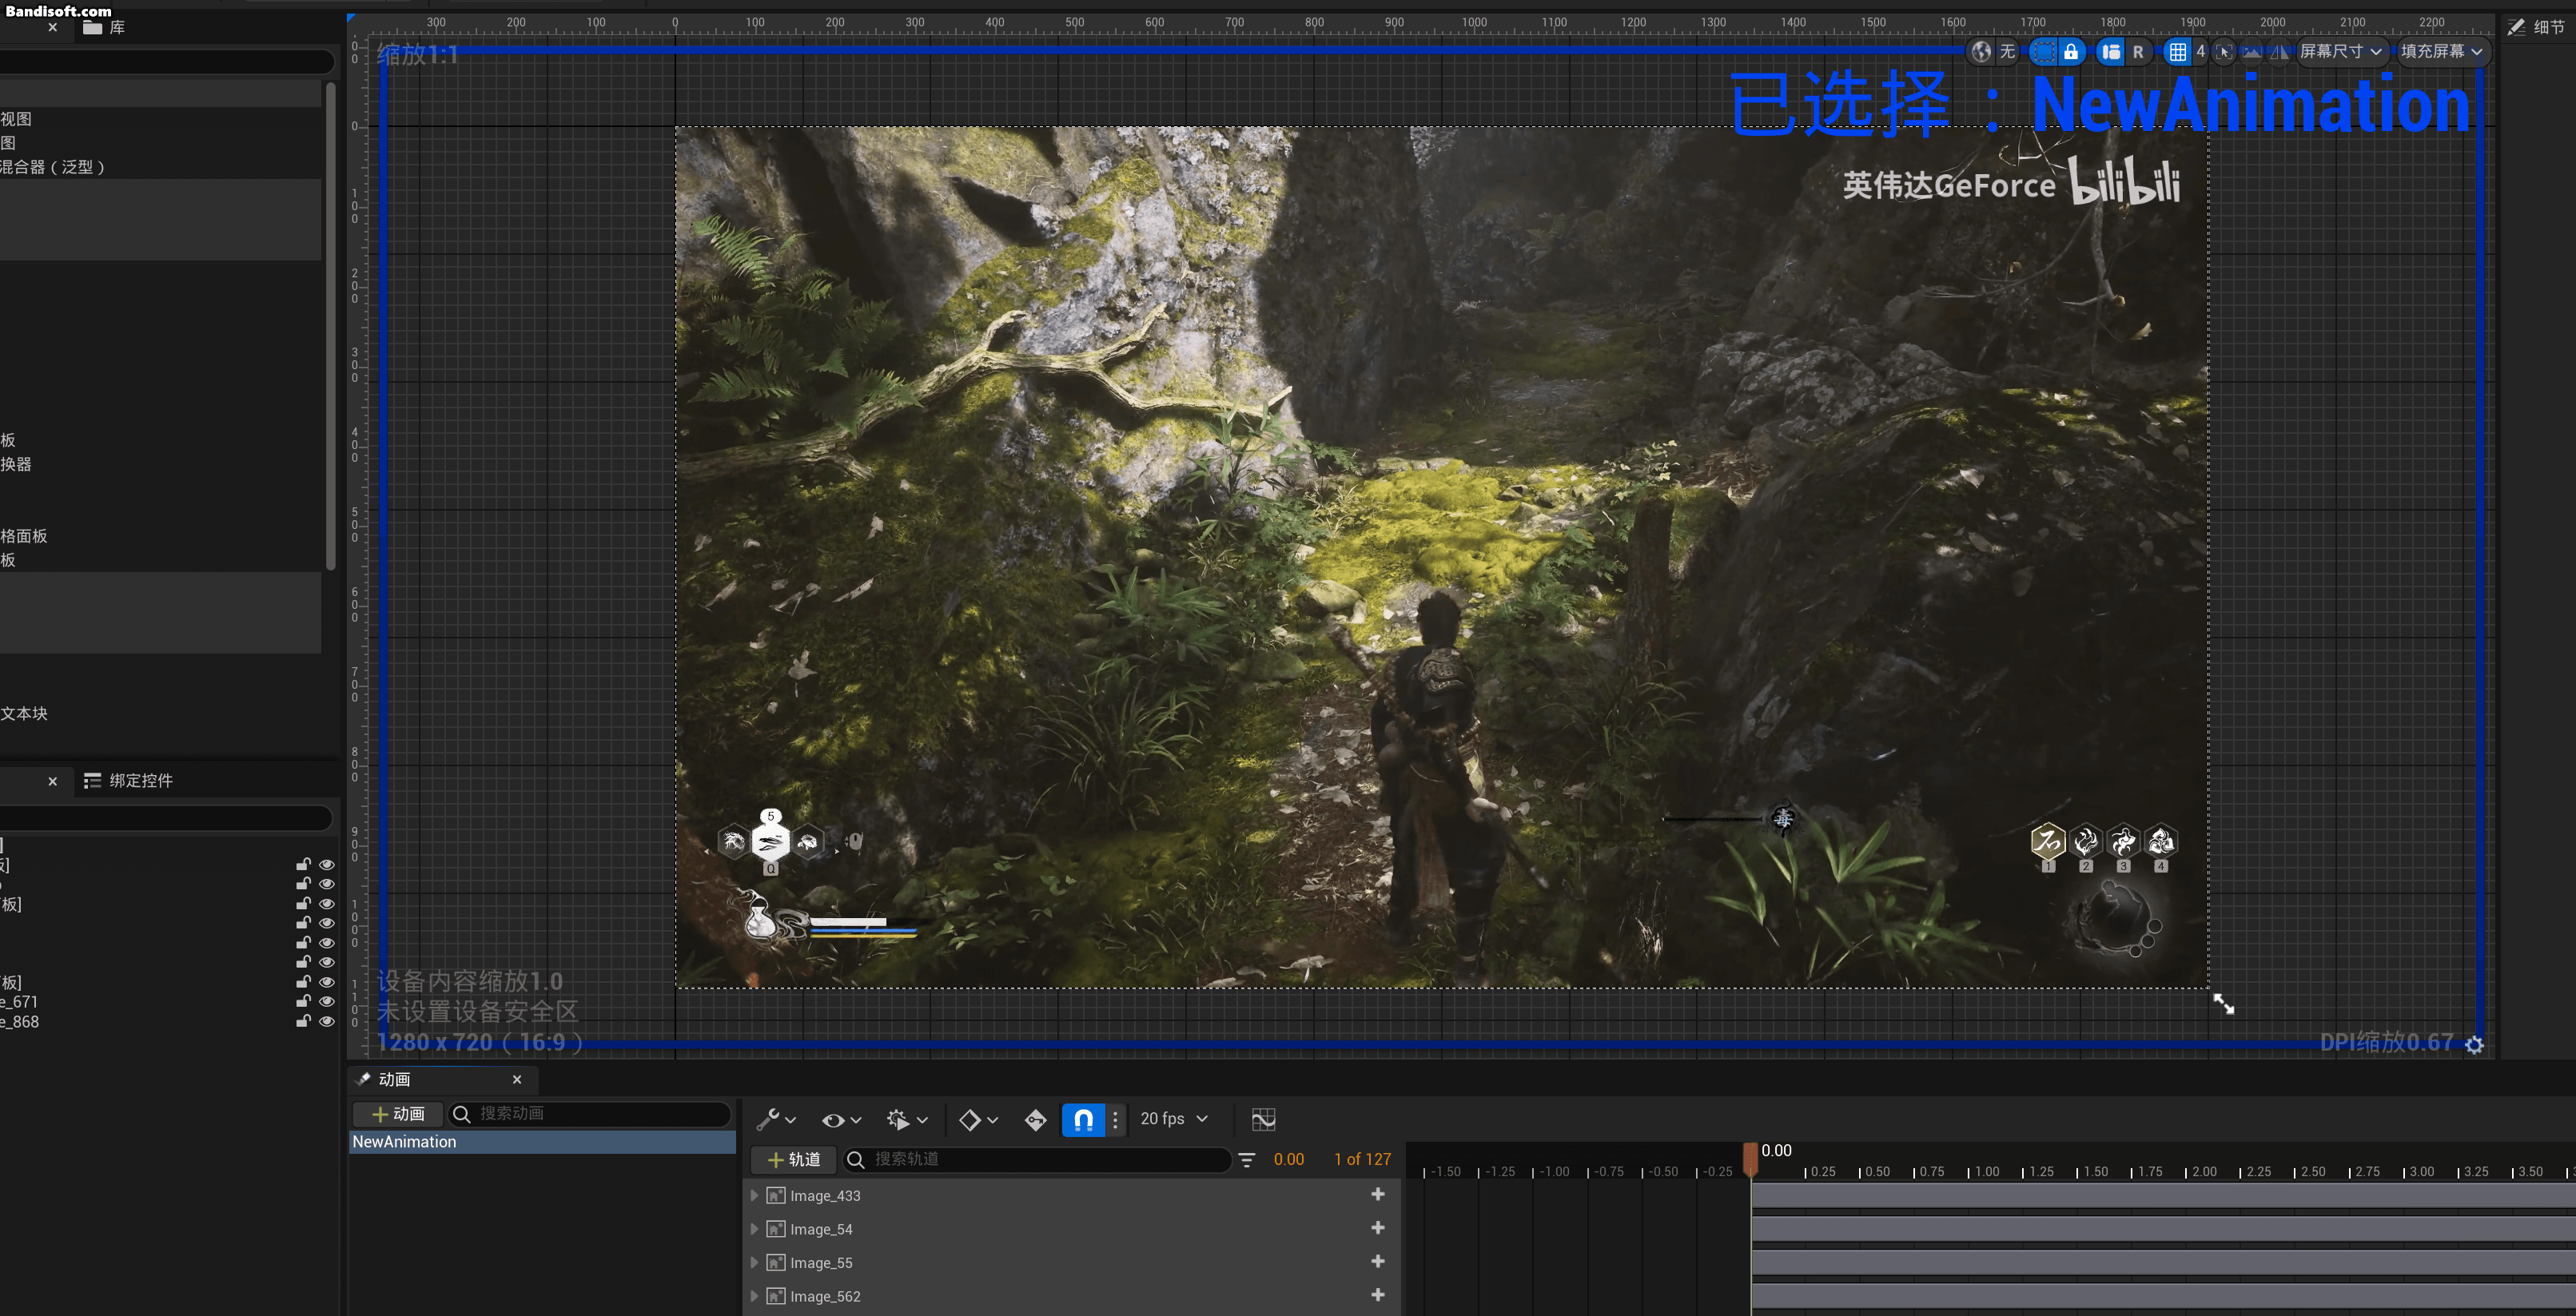Screen dimensions: 2576x1316
Task: Toggle visibility eye of e_671 widget
Action: click(x=326, y=1002)
